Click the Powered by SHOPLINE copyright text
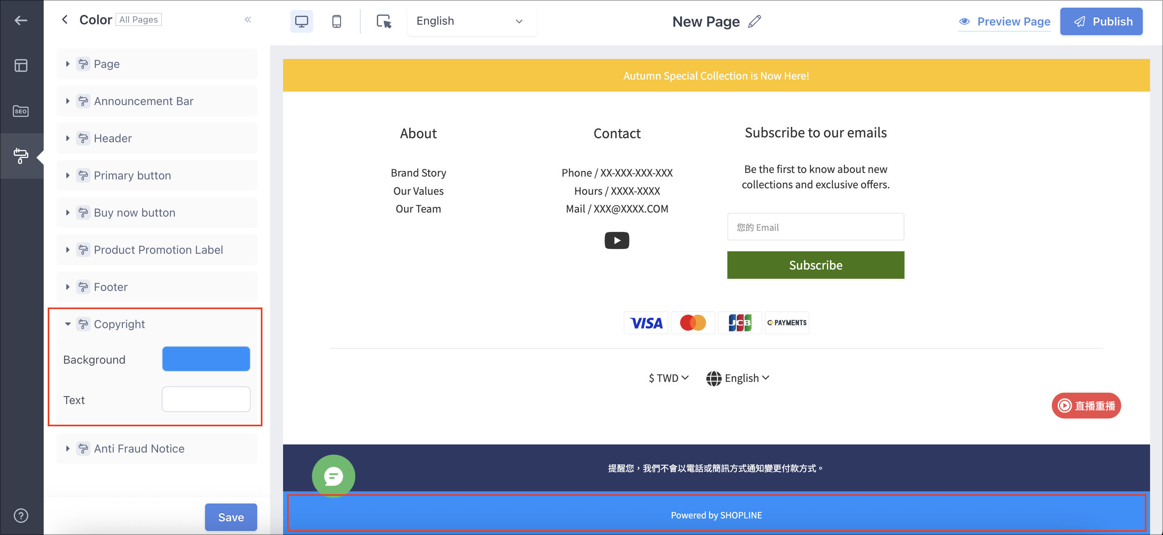Screen dimensions: 1163x535 [716, 515]
